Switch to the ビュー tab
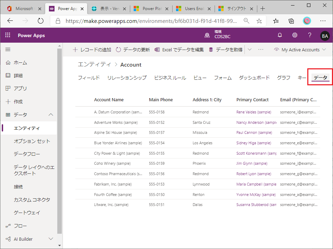Screen dimensions: 333x249 click(x=200, y=78)
